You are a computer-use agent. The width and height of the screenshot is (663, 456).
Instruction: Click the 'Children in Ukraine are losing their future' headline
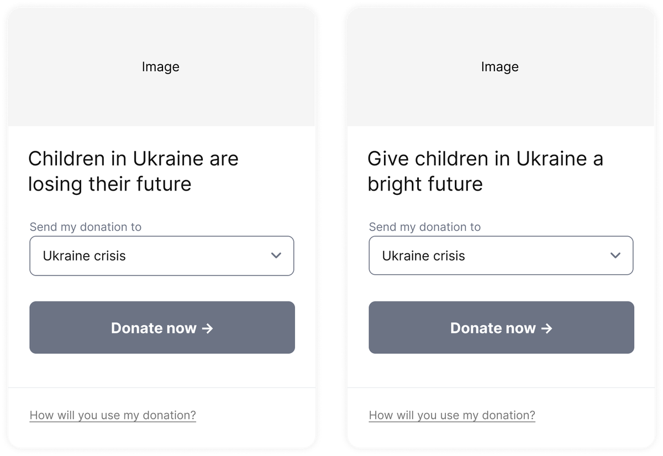tap(133, 171)
